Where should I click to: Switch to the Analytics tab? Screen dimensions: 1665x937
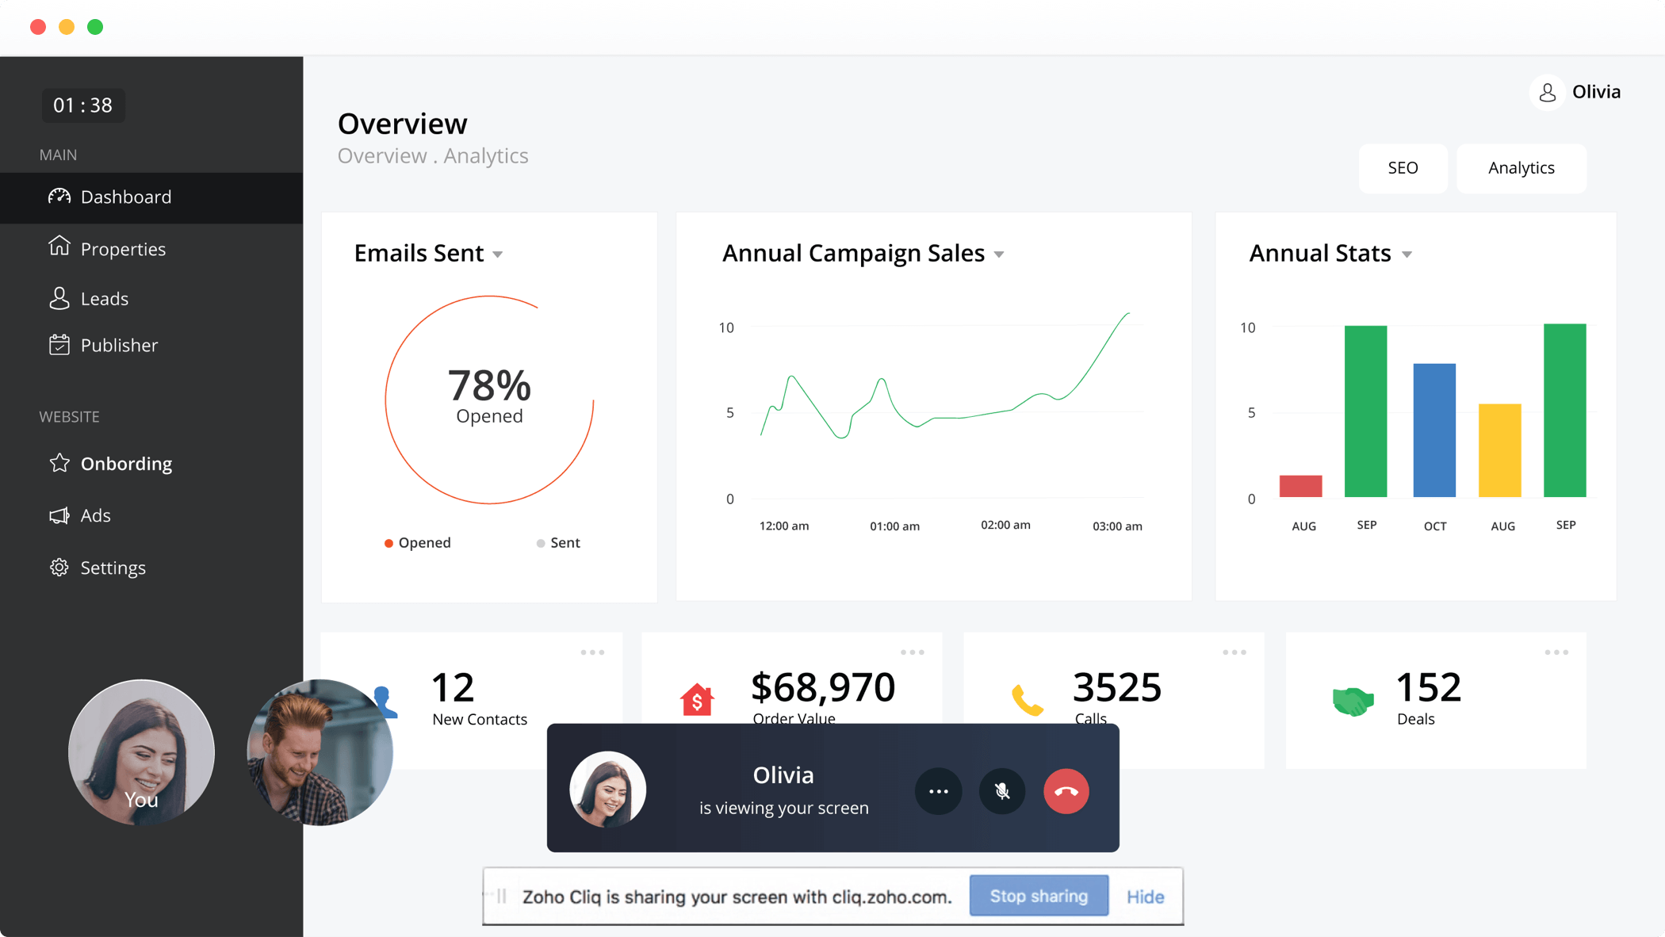[x=1521, y=168]
